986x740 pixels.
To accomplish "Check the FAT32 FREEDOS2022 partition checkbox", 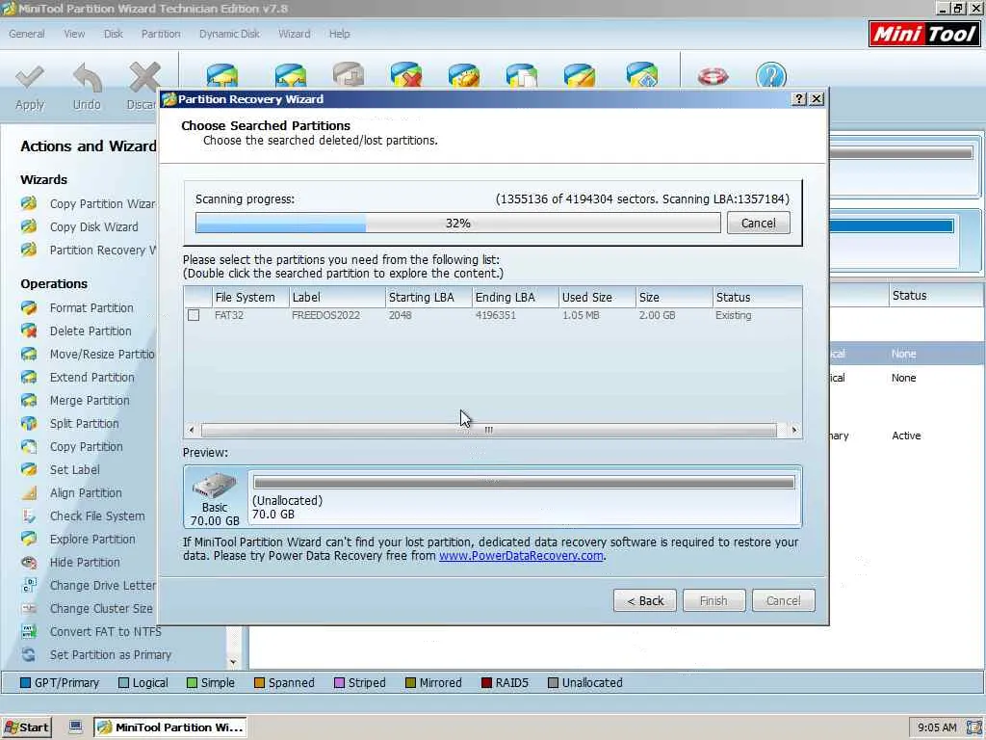I will pos(194,315).
